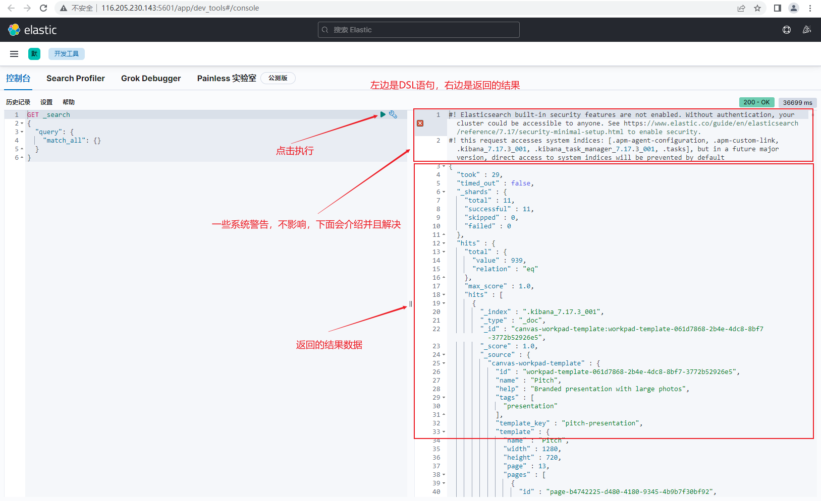The image size is (821, 501).
Task: Open the hamburger navigation menu
Action: [x=14, y=54]
